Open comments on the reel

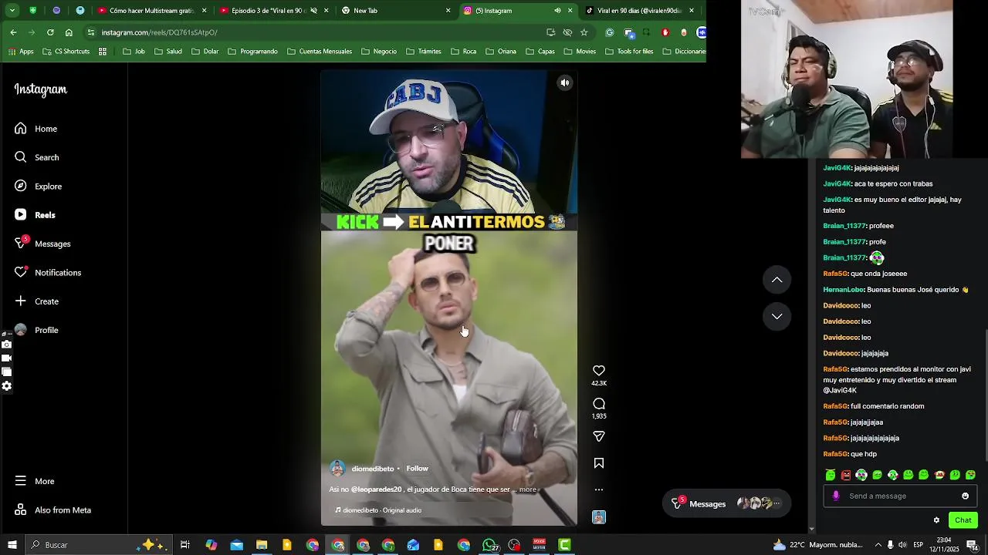pos(599,404)
